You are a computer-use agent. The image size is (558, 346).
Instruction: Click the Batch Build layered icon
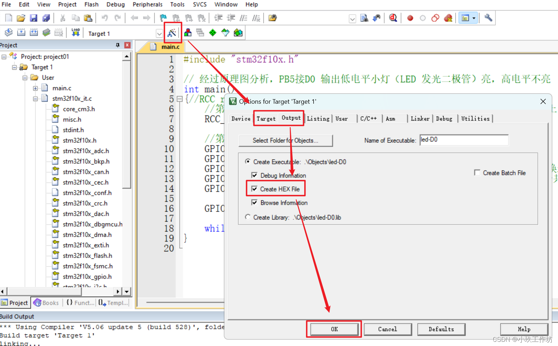46,33
